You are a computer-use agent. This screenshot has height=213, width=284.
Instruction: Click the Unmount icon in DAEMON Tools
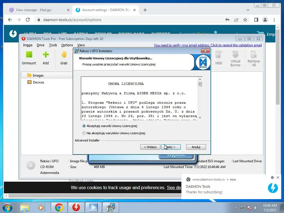point(29,55)
